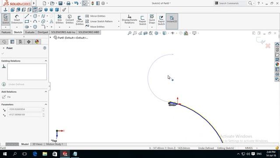Choose the Spline tool

coord(43,16)
